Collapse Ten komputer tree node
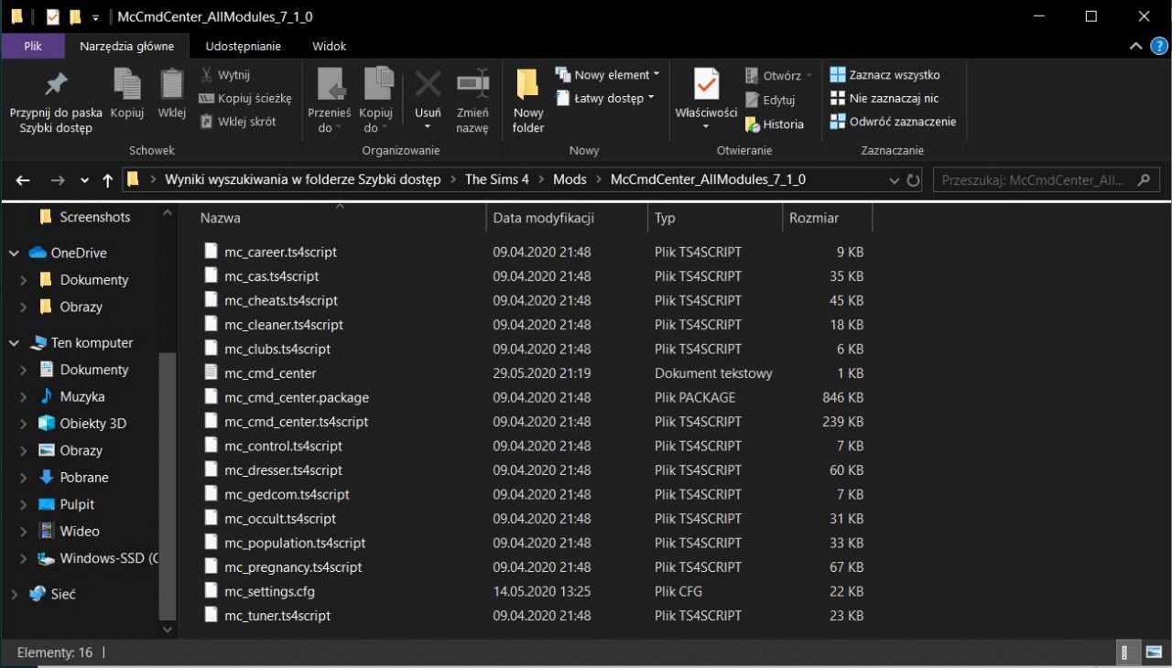1172x668 pixels. pos(14,342)
